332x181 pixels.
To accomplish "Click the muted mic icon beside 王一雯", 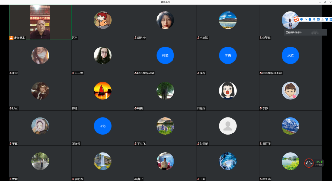I will (x=73, y=73).
